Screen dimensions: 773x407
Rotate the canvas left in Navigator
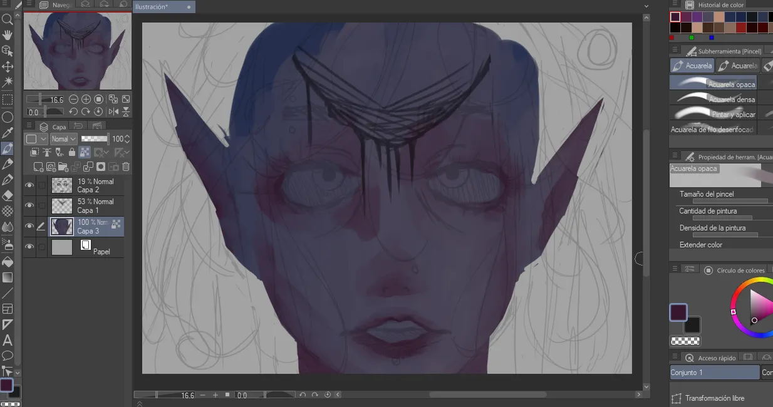coord(73,112)
